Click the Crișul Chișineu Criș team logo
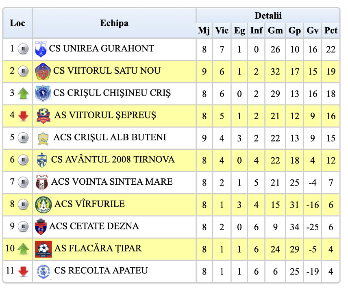 [x=42, y=94]
